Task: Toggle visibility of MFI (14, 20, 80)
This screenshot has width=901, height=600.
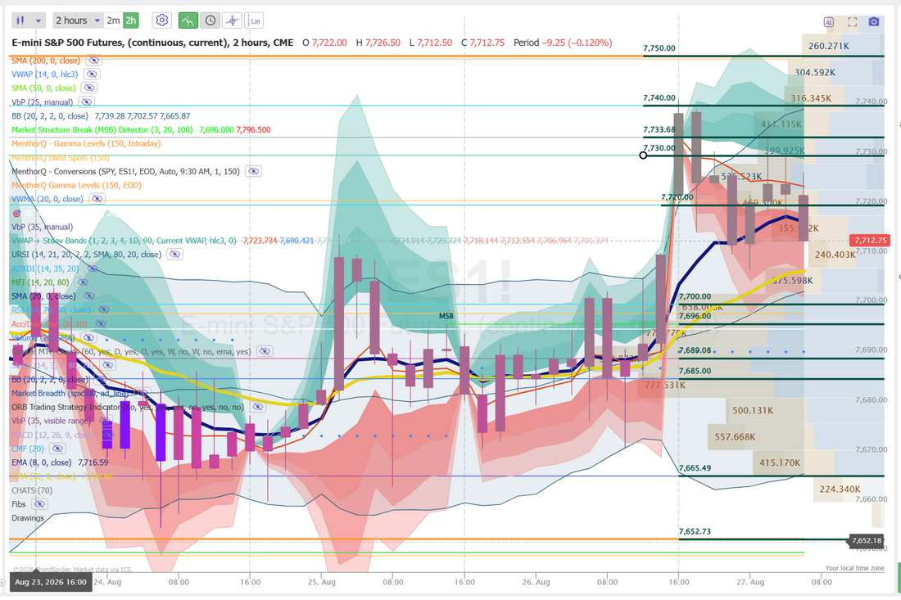Action: pyautogui.click(x=83, y=282)
